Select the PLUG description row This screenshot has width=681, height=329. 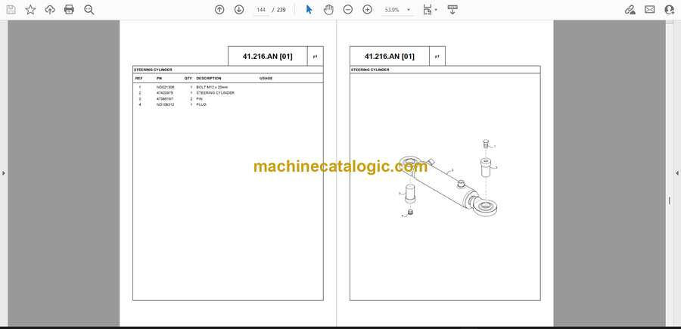[201, 104]
